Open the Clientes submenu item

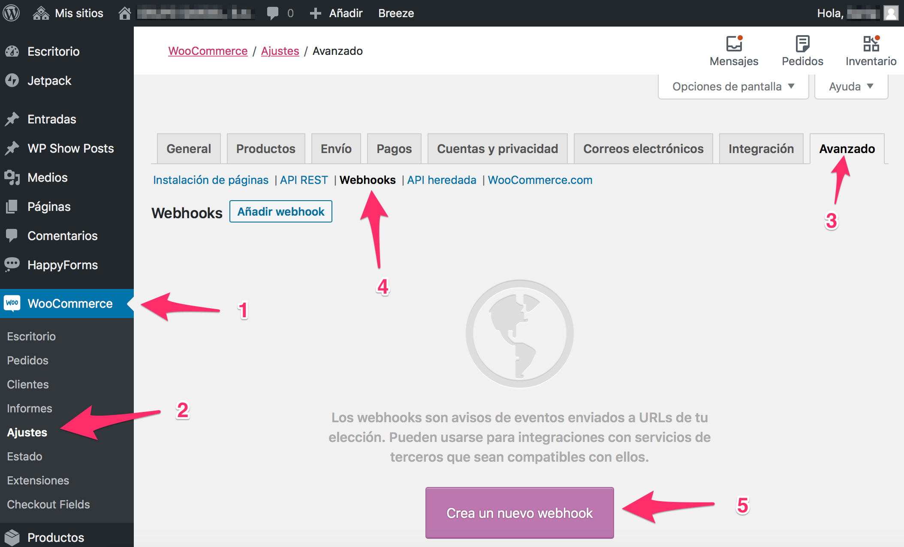coord(28,385)
